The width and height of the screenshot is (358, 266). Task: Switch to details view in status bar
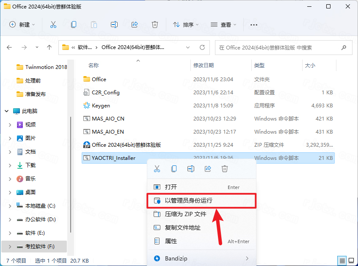click(x=342, y=261)
